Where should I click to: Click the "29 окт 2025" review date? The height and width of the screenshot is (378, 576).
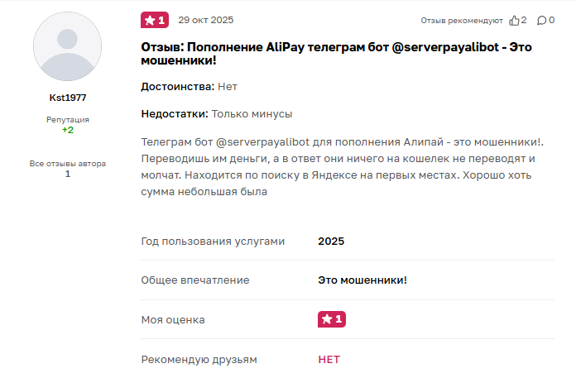coord(207,19)
